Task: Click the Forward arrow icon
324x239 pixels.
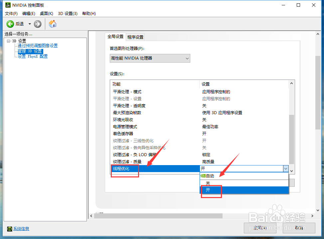Action: click(38, 24)
